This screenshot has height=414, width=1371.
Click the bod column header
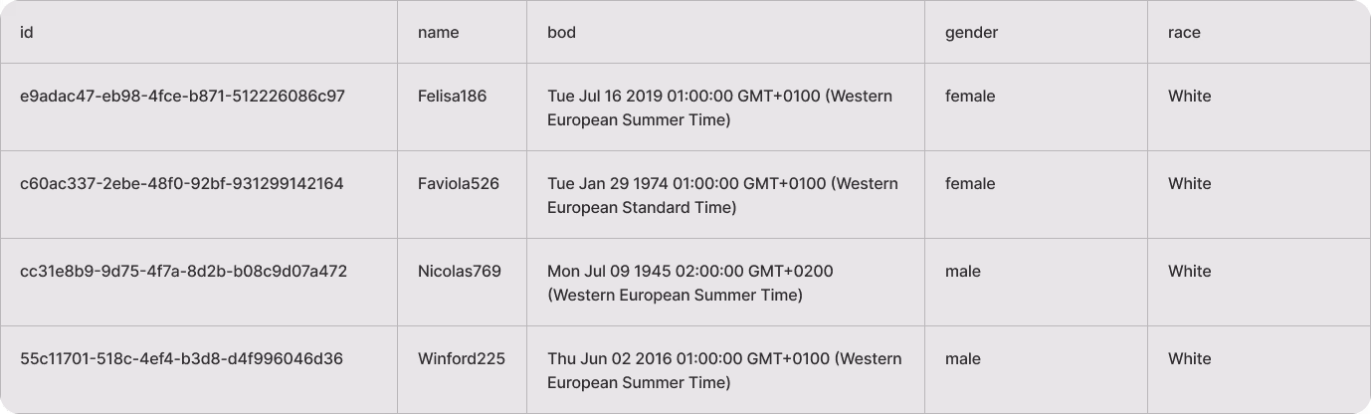[x=561, y=32]
